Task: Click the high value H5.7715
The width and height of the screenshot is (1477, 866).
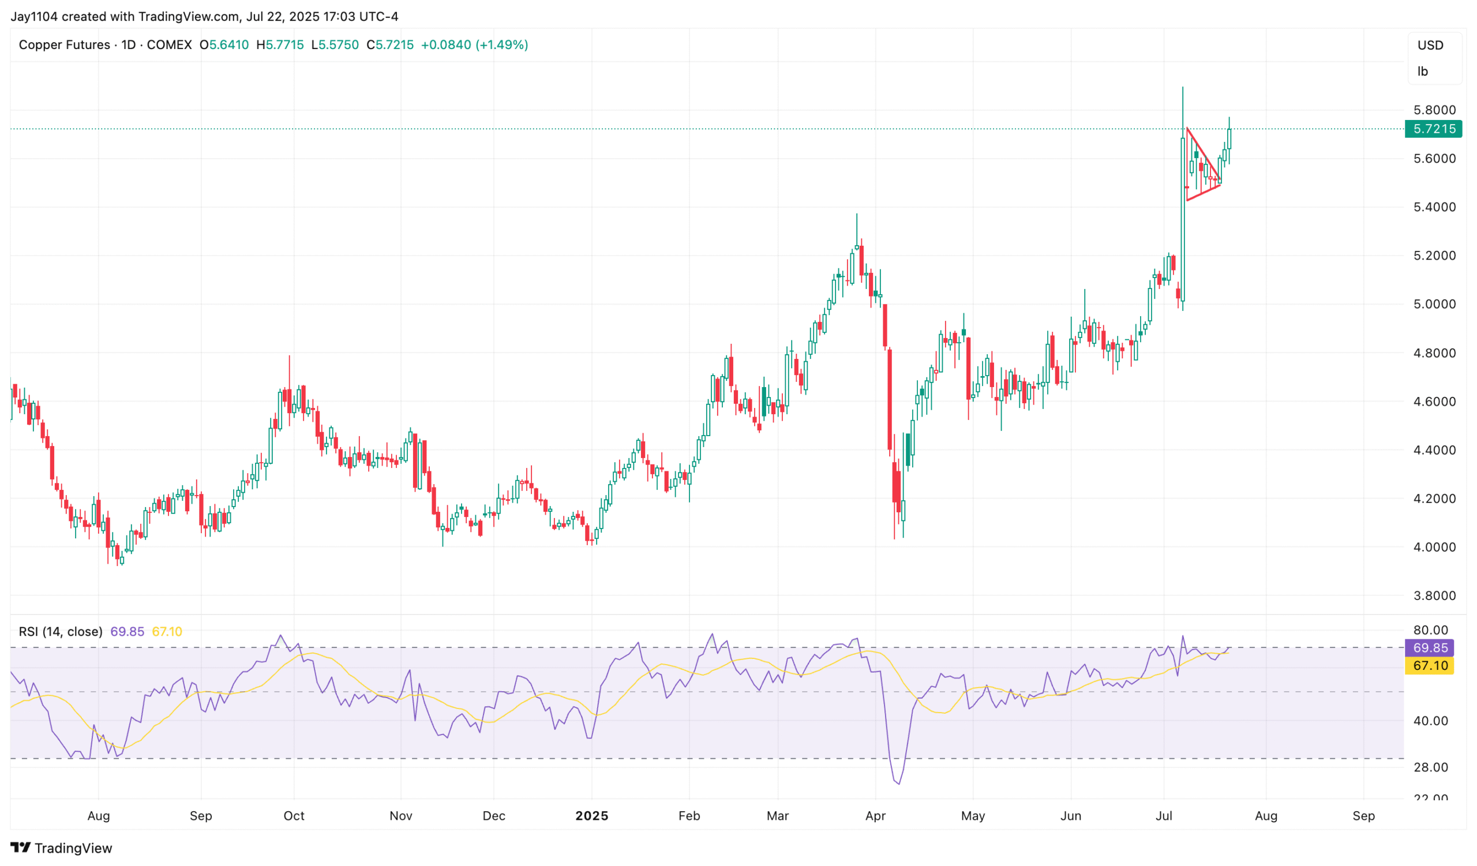Action: point(280,45)
